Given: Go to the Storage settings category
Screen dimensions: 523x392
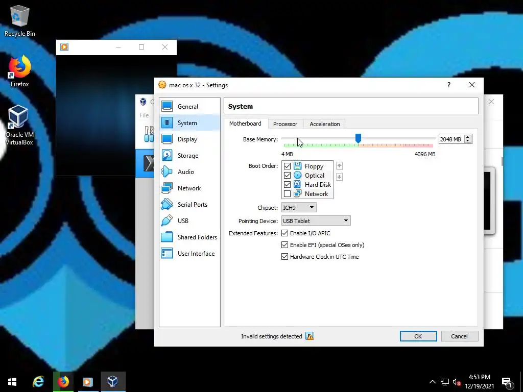Looking at the screenshot, I should [x=189, y=155].
